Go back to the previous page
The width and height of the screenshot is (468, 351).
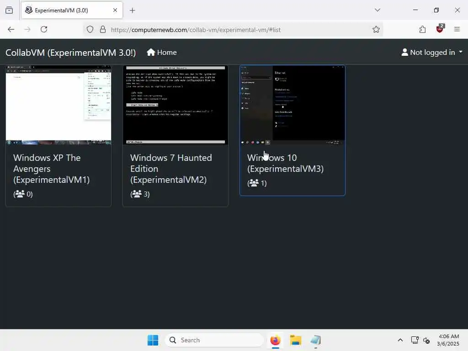(x=11, y=29)
